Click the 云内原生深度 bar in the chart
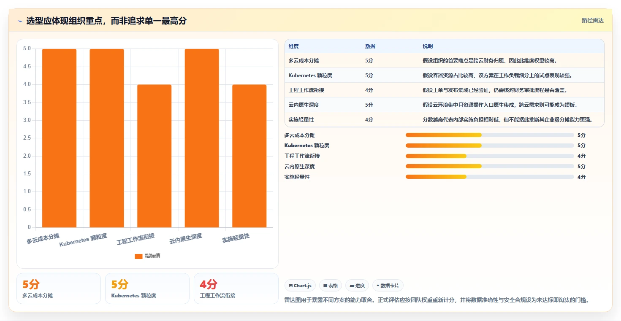 pos(202,138)
